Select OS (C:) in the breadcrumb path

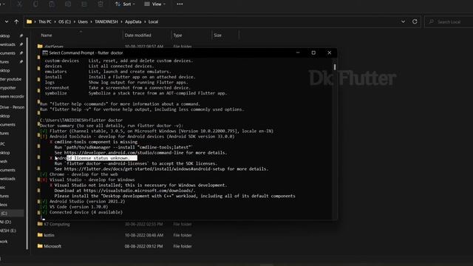coord(64,21)
